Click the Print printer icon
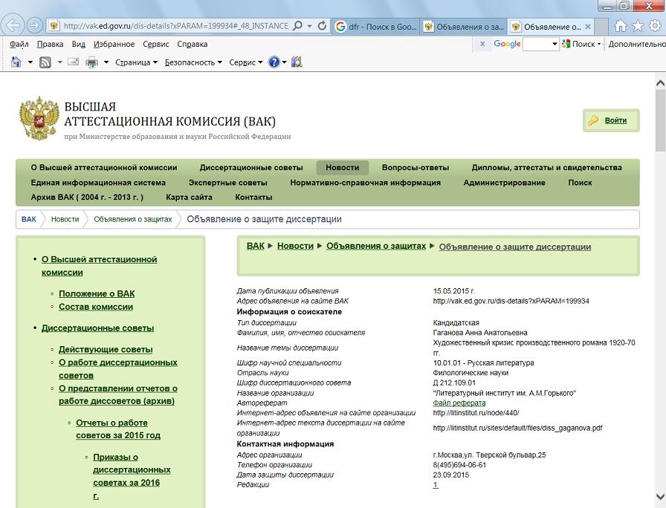The image size is (666, 508). pos(91,62)
